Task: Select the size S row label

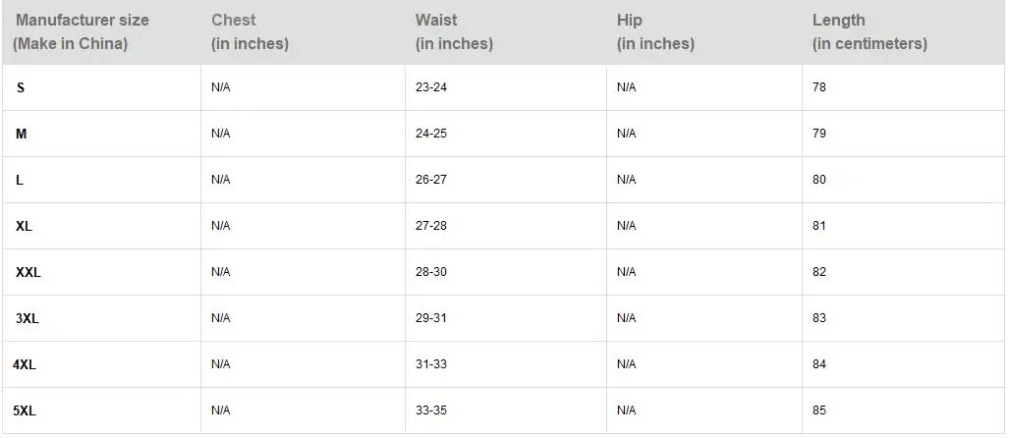Action: pos(21,87)
